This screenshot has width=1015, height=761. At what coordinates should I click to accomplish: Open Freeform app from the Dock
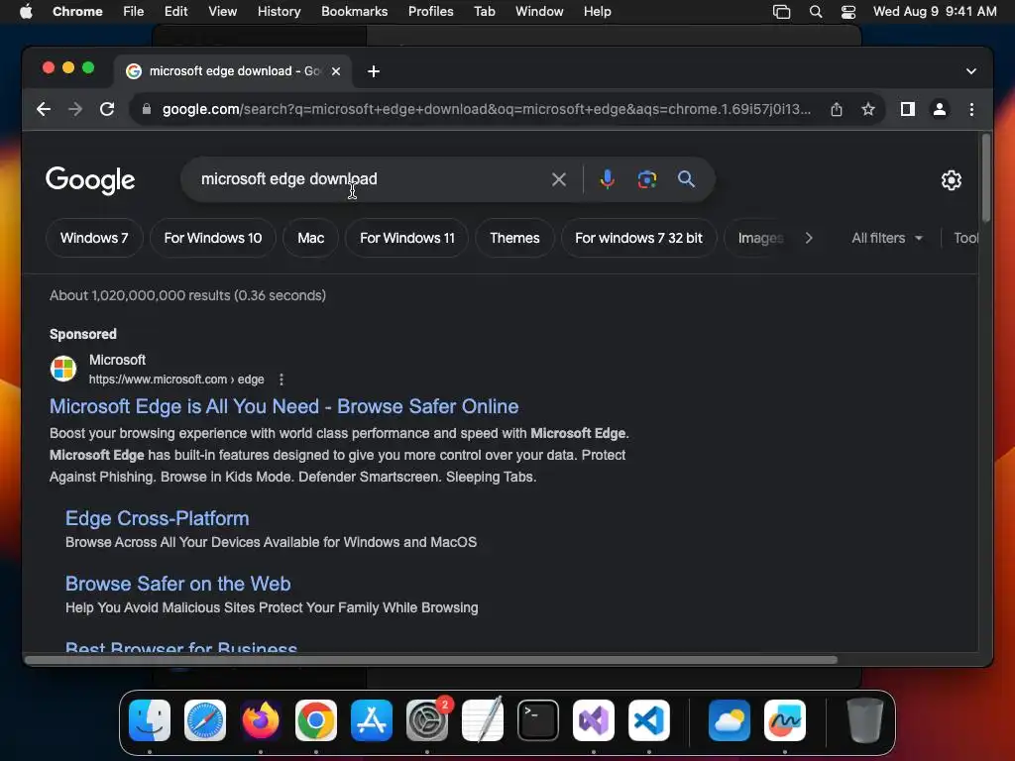point(785,720)
